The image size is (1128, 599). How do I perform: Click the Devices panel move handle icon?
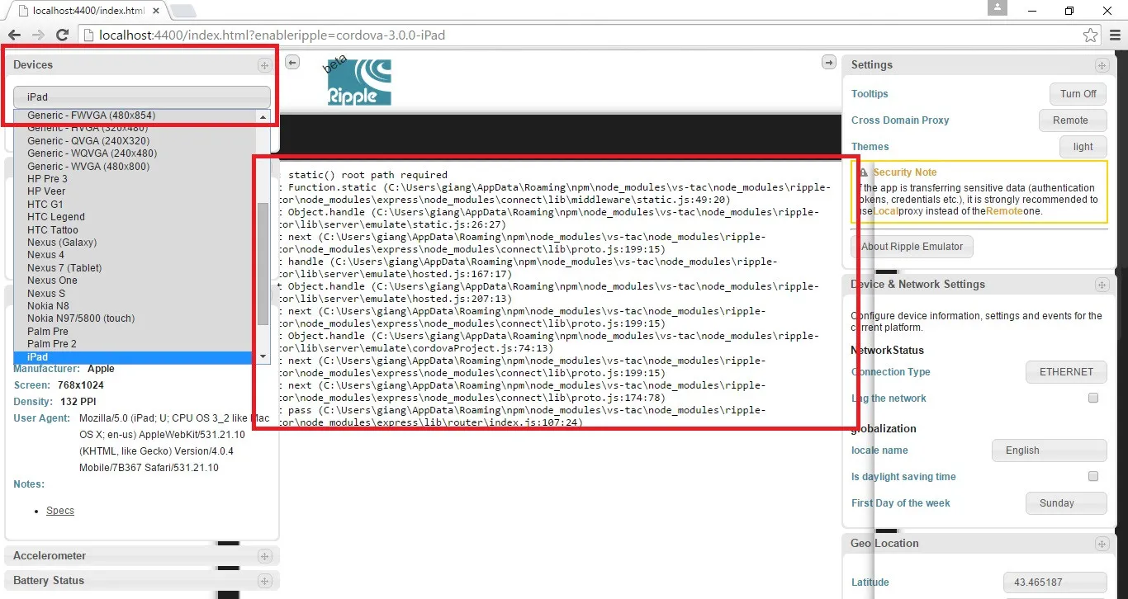coord(264,65)
